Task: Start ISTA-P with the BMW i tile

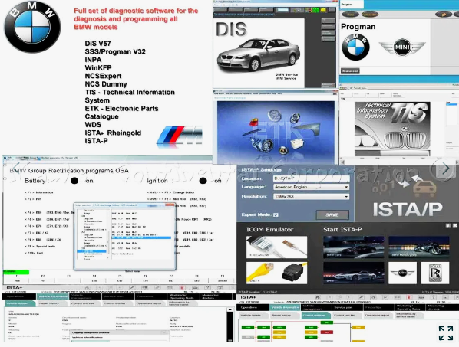Action: (354, 273)
